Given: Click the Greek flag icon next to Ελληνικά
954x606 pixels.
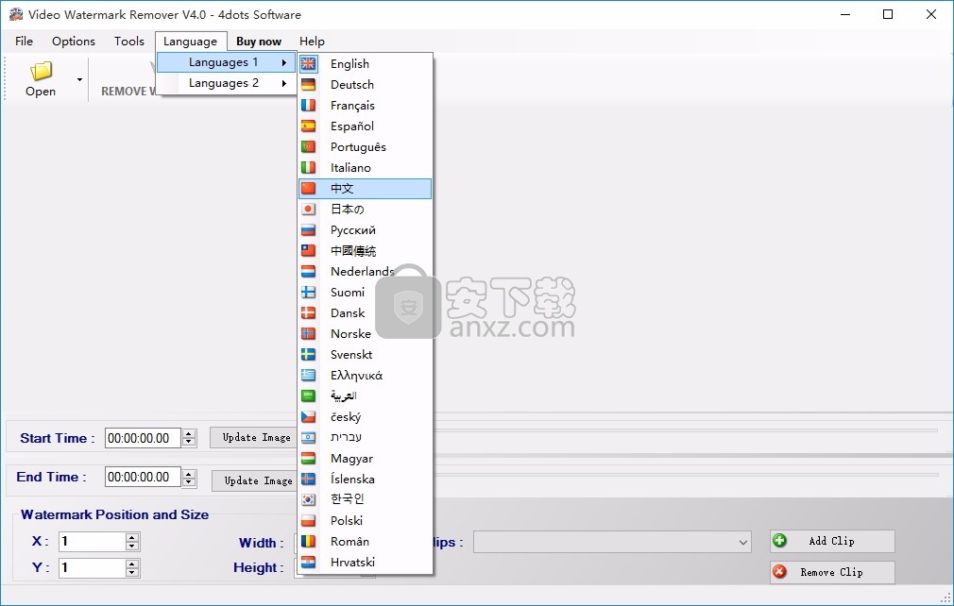Looking at the screenshot, I should coord(309,375).
